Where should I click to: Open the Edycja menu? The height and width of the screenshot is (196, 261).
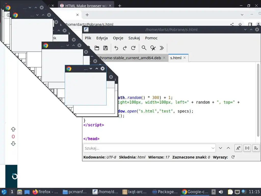(x=102, y=38)
